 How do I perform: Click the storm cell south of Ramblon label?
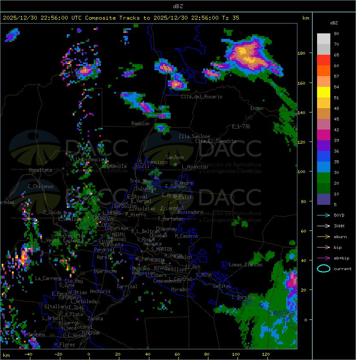[x=162, y=128]
